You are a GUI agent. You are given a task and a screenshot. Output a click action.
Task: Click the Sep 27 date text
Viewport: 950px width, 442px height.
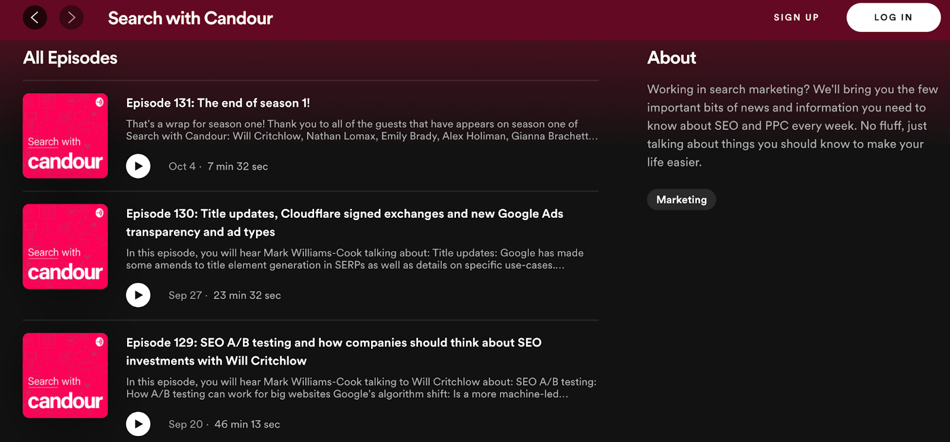[x=185, y=295]
